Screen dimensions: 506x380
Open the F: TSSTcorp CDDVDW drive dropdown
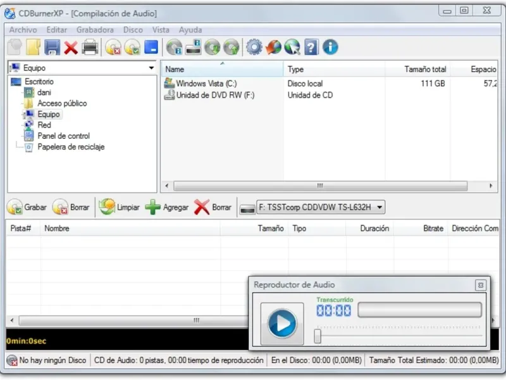pos(321,207)
